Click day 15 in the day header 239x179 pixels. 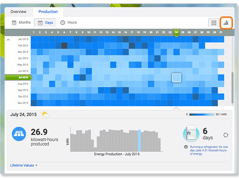[x=119, y=32]
